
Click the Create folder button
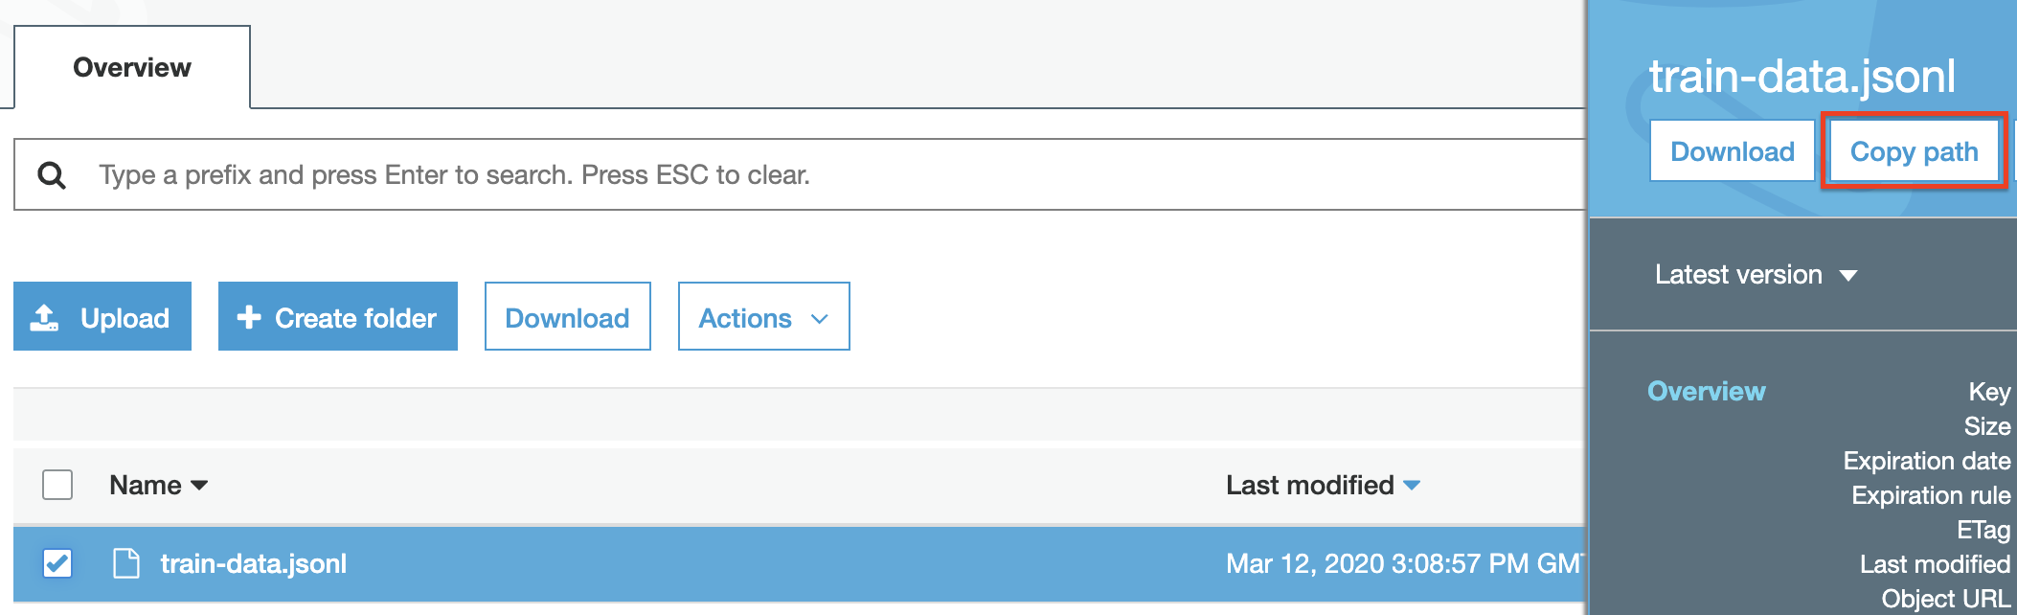(x=338, y=317)
